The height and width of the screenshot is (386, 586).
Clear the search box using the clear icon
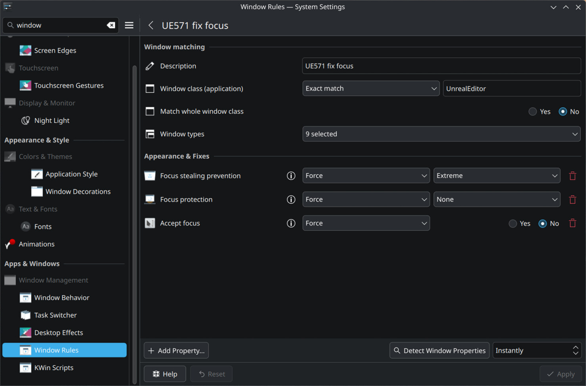(111, 25)
